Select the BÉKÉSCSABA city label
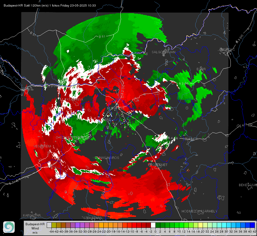The width and height of the screenshot is (257, 236). coord(248,185)
